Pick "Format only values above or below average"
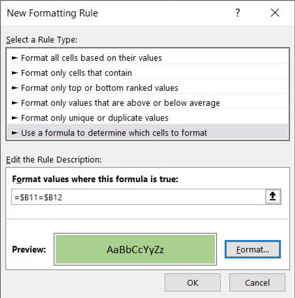The image size is (295, 298). tap(120, 103)
